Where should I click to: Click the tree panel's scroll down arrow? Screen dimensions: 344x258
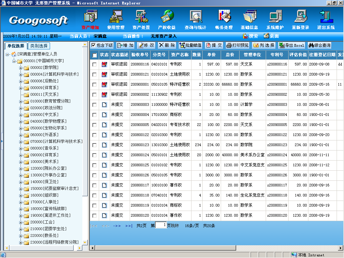[x=85, y=243]
